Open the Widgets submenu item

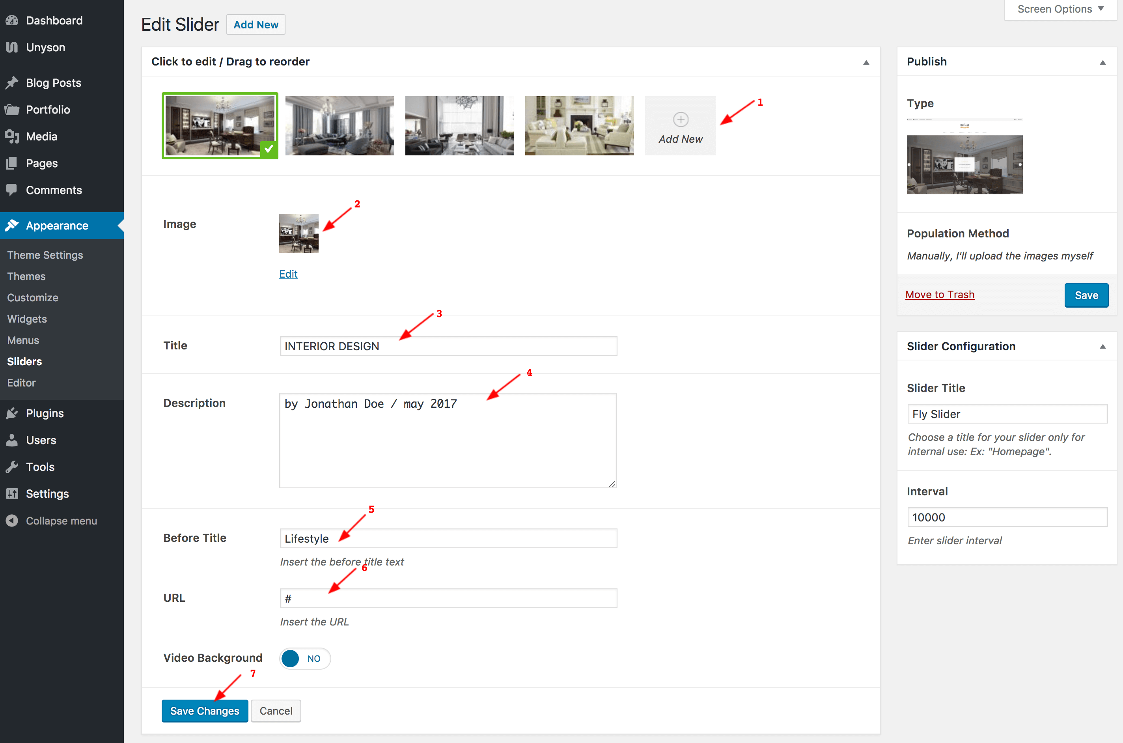[x=27, y=319]
